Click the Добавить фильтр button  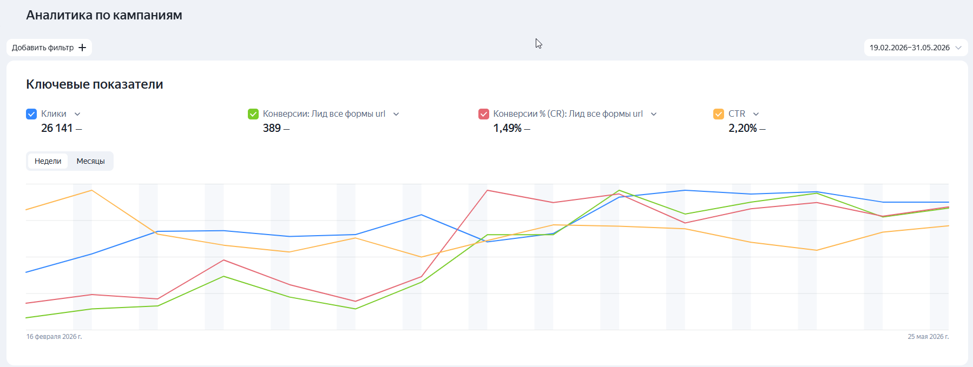49,48
